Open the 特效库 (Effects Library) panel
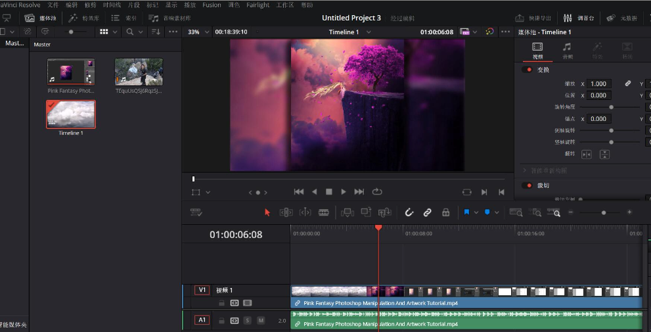Viewport: 651px width, 332px height. coord(84,18)
